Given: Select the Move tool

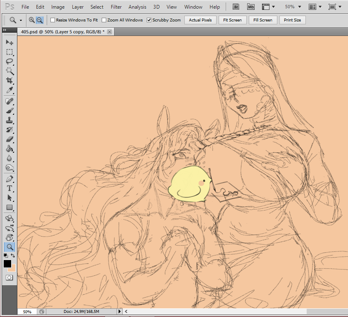Looking at the screenshot, I should (10, 43).
